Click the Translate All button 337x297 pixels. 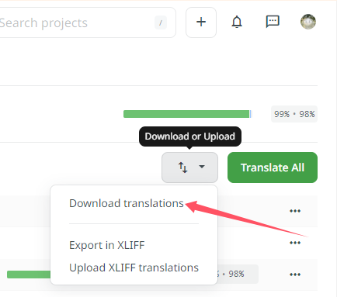[273, 167]
